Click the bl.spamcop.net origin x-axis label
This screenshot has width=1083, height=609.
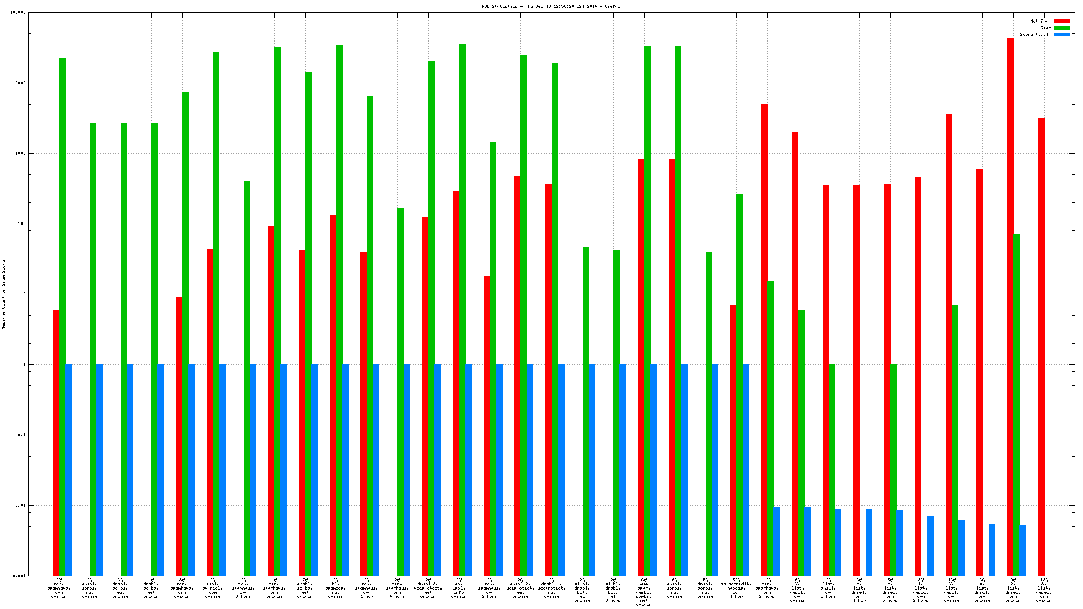[336, 588]
